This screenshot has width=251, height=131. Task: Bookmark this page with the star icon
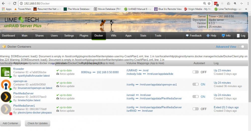(x=209, y=3)
